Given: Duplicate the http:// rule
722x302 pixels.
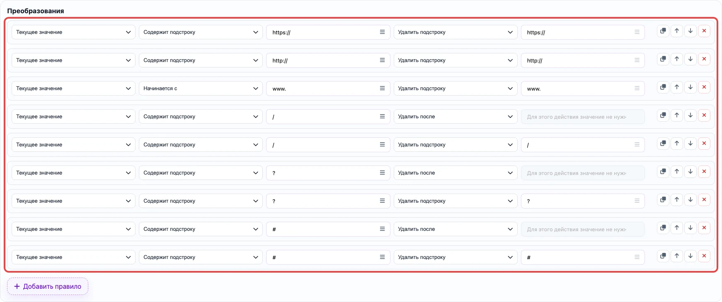Looking at the screenshot, I should (663, 59).
